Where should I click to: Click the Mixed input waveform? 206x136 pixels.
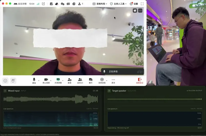(50, 99)
